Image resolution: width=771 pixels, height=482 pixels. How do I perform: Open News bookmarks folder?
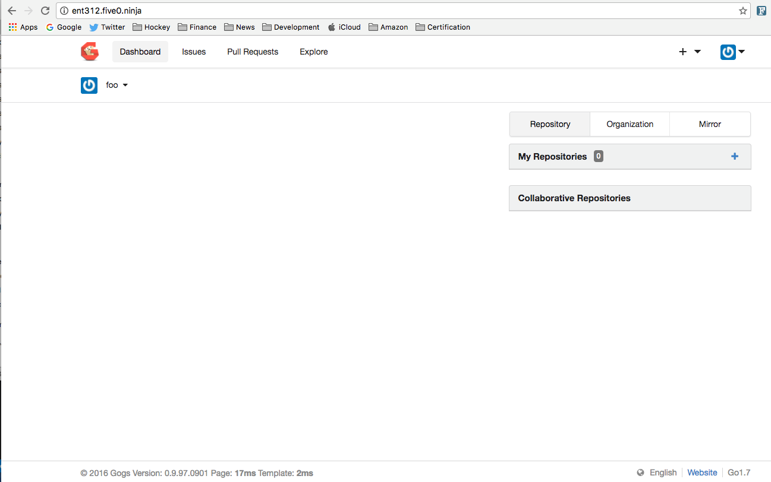pyautogui.click(x=240, y=27)
